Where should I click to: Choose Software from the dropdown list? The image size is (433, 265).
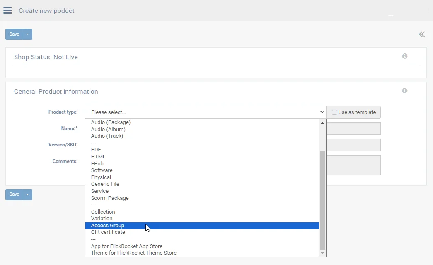click(x=202, y=170)
